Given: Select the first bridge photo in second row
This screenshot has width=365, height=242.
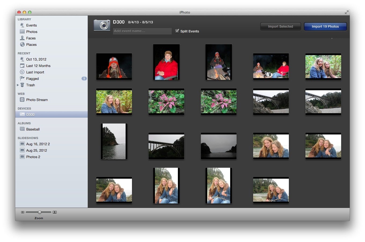Looking at the screenshot, I should pyautogui.click(x=271, y=102).
